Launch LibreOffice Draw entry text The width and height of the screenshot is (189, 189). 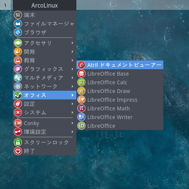point(108,91)
